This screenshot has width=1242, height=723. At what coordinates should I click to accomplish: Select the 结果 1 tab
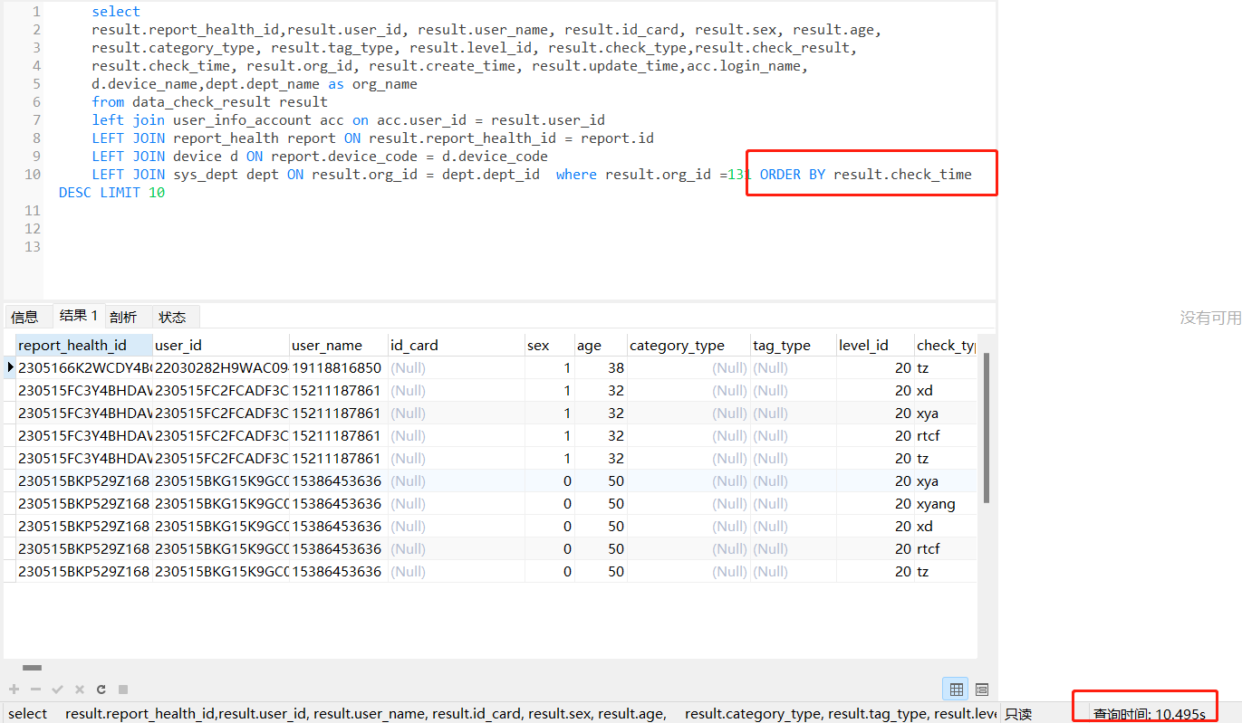(x=78, y=316)
